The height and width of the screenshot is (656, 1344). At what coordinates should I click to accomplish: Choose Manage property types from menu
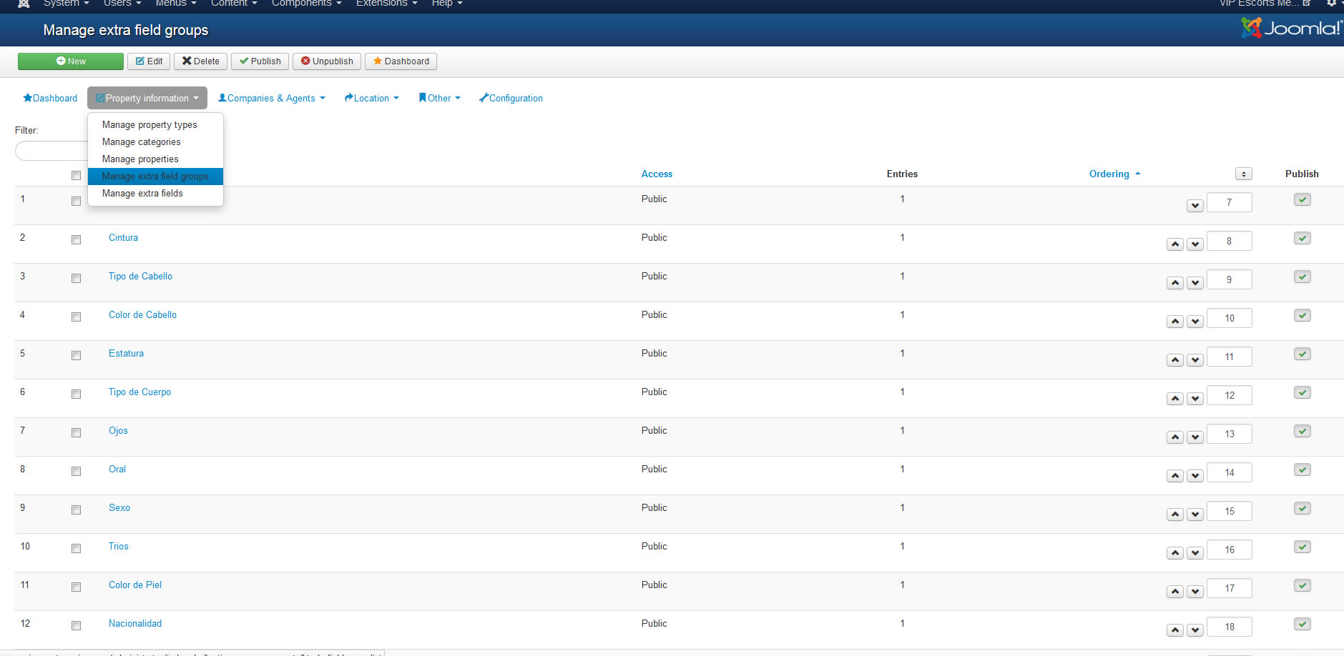point(155,124)
